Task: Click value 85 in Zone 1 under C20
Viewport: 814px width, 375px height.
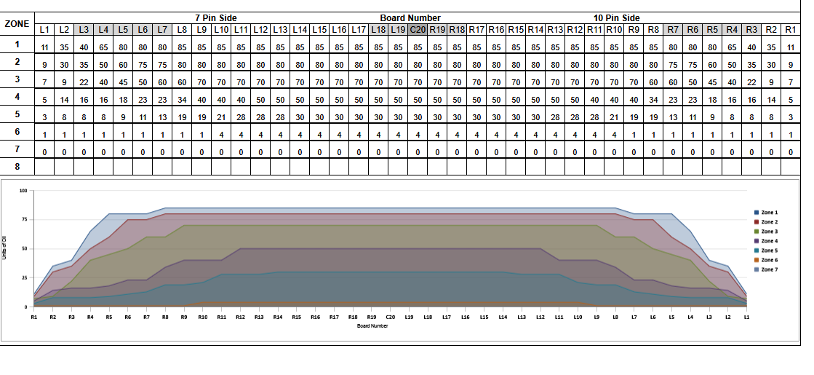Action: click(x=418, y=47)
